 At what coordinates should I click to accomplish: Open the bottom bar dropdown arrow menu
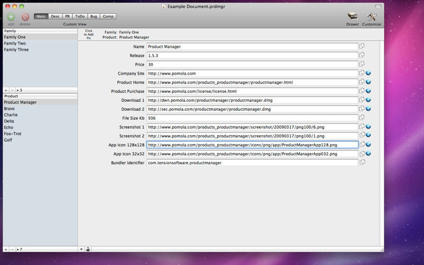pyautogui.click(x=82, y=249)
